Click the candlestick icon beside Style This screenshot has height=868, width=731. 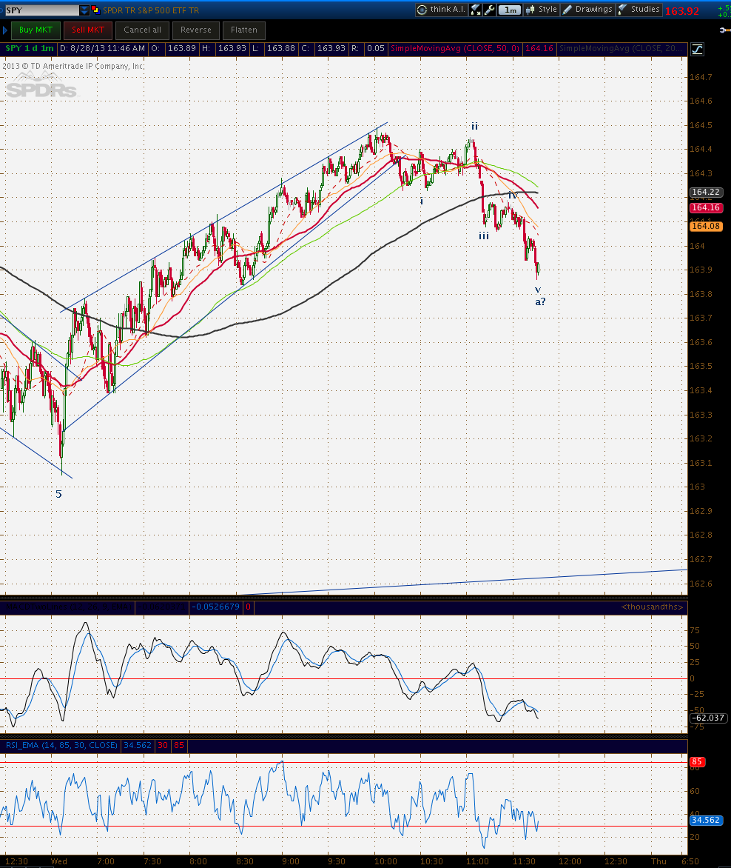point(530,10)
